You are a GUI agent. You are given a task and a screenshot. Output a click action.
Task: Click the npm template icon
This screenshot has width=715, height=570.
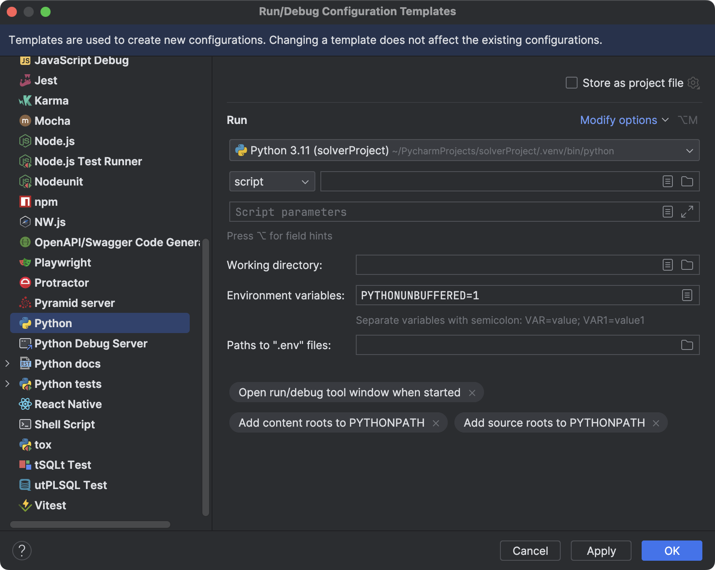pyautogui.click(x=25, y=202)
